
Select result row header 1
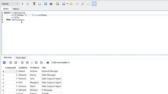[x=3, y=71]
